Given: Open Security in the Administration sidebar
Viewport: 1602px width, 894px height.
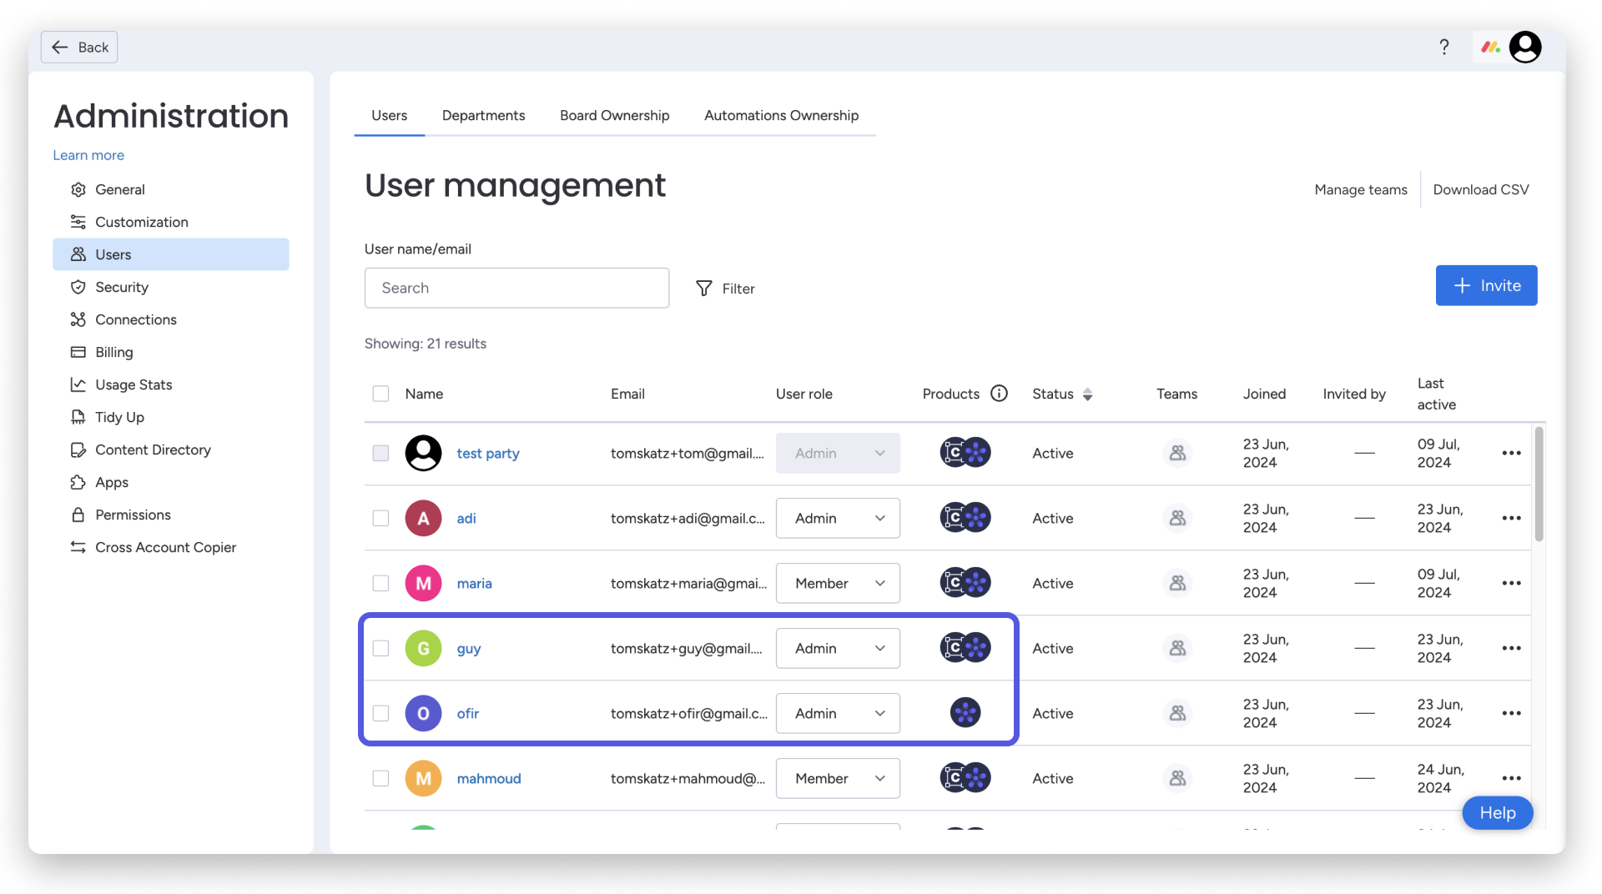Looking at the screenshot, I should click(171, 287).
